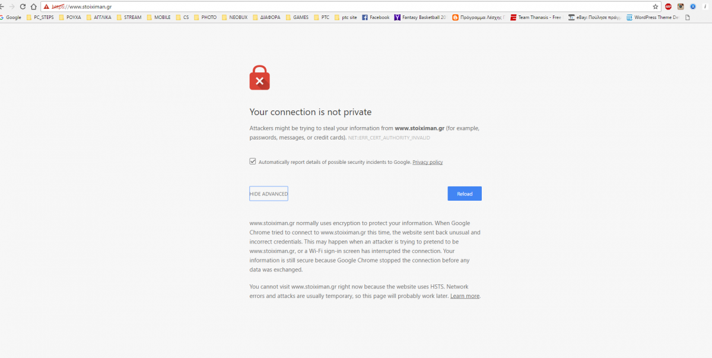
Task: Expand the GAMES bookmark folder
Action: click(x=297, y=17)
